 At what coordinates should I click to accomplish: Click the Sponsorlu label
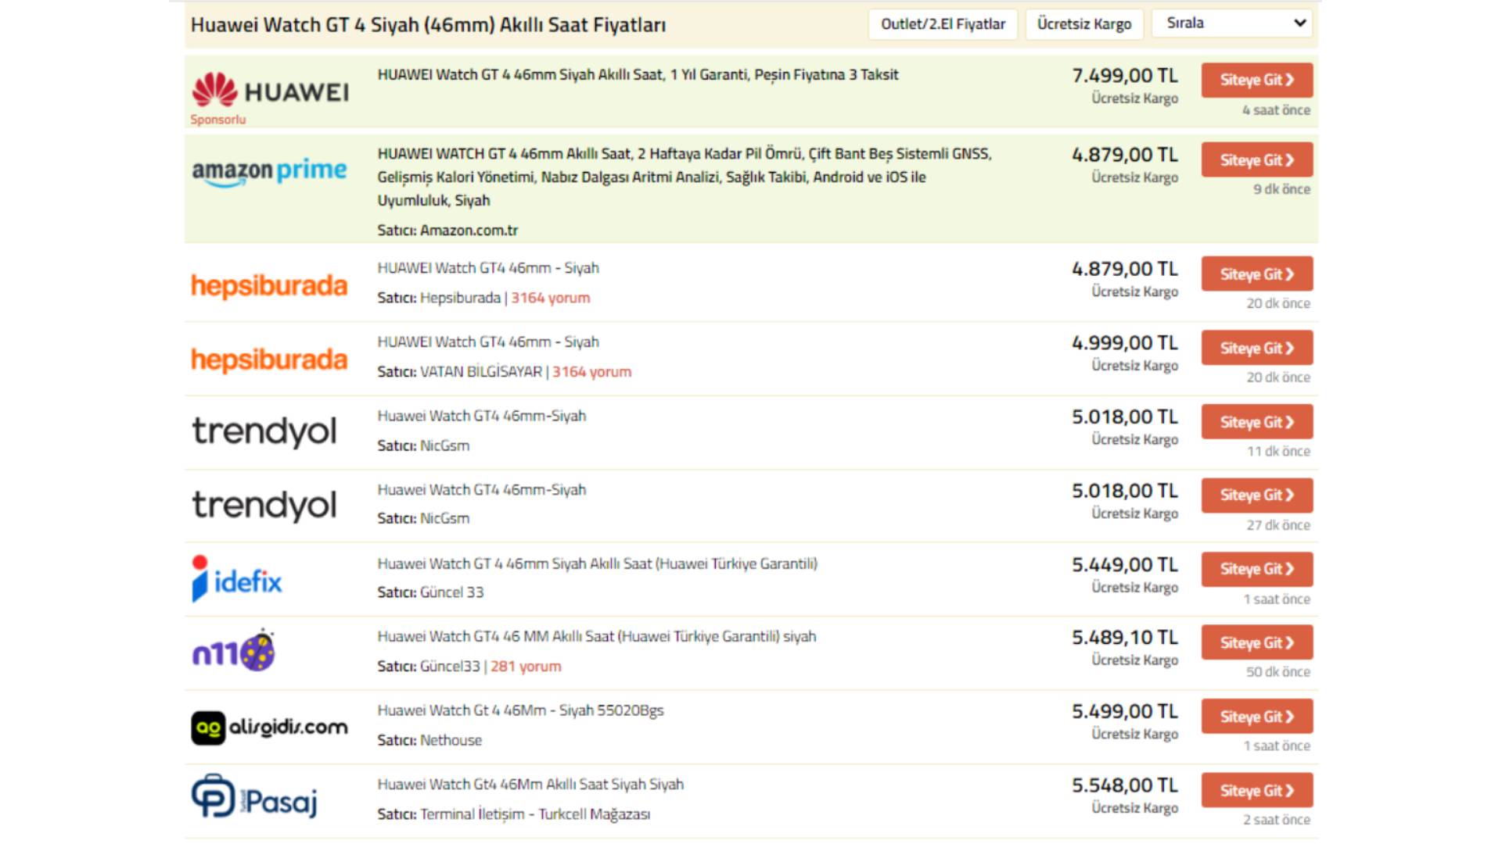coord(218,120)
